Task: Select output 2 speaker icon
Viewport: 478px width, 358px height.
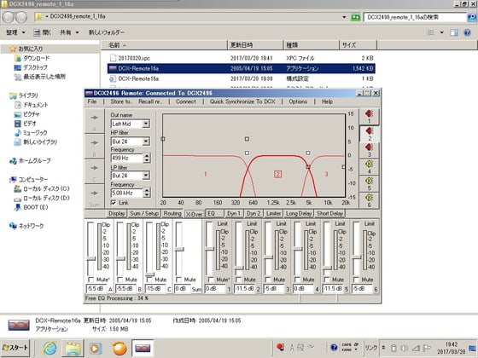Action: 369,134
